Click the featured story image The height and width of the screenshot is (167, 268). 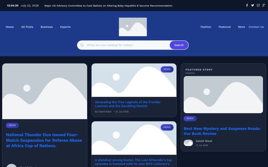[223, 95]
